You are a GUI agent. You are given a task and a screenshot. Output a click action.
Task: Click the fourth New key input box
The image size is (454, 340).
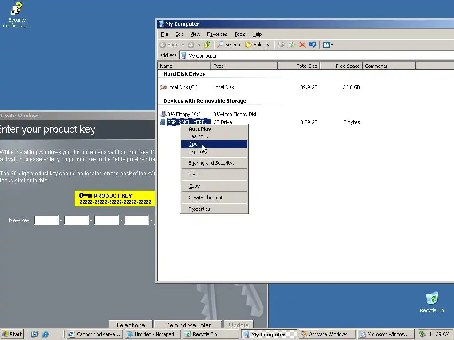click(x=137, y=220)
